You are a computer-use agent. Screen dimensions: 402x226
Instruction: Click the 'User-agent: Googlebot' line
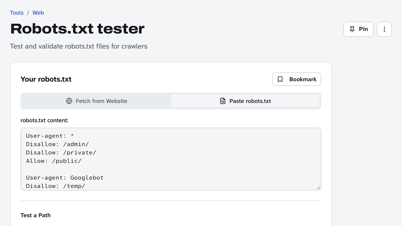click(x=65, y=178)
